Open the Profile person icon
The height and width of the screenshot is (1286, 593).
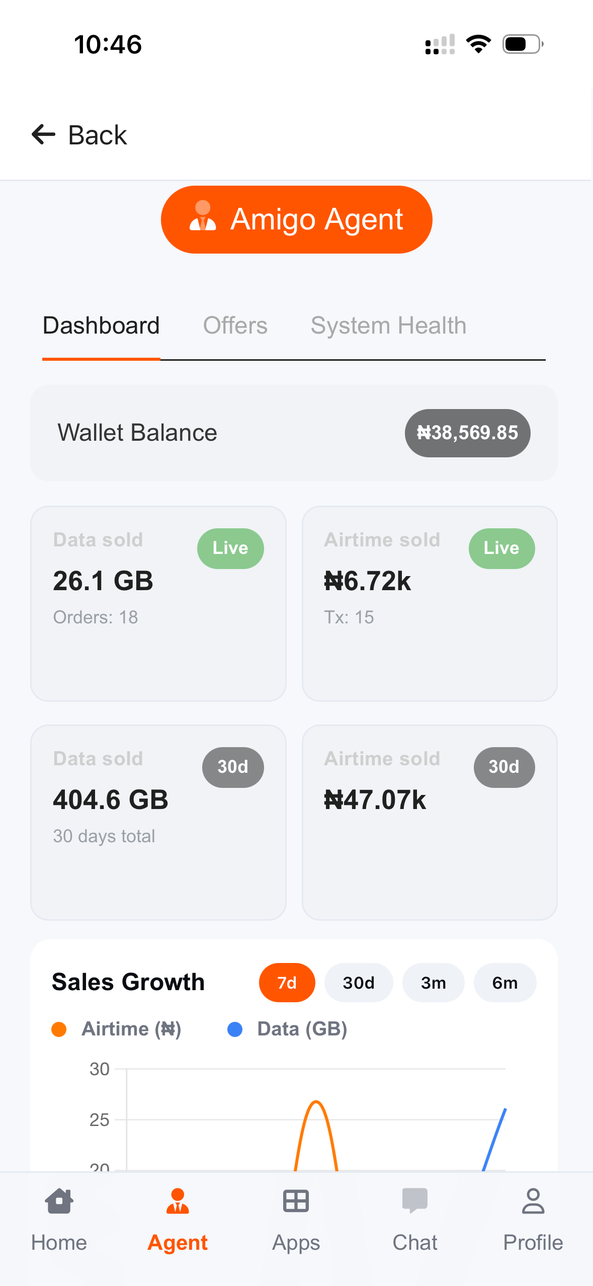(x=533, y=1201)
